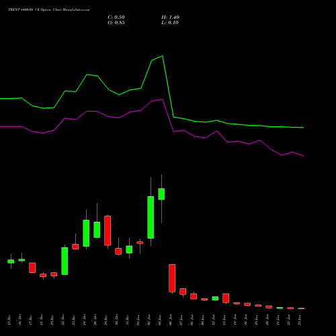Click the '17 Dec' date label

pos(30,320)
